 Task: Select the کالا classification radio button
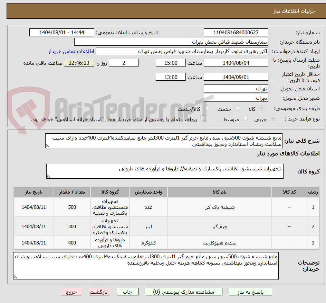[262, 108]
